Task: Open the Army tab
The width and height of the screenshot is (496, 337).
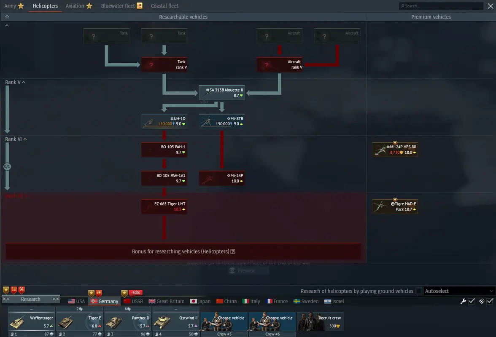Action: tap(14, 5)
